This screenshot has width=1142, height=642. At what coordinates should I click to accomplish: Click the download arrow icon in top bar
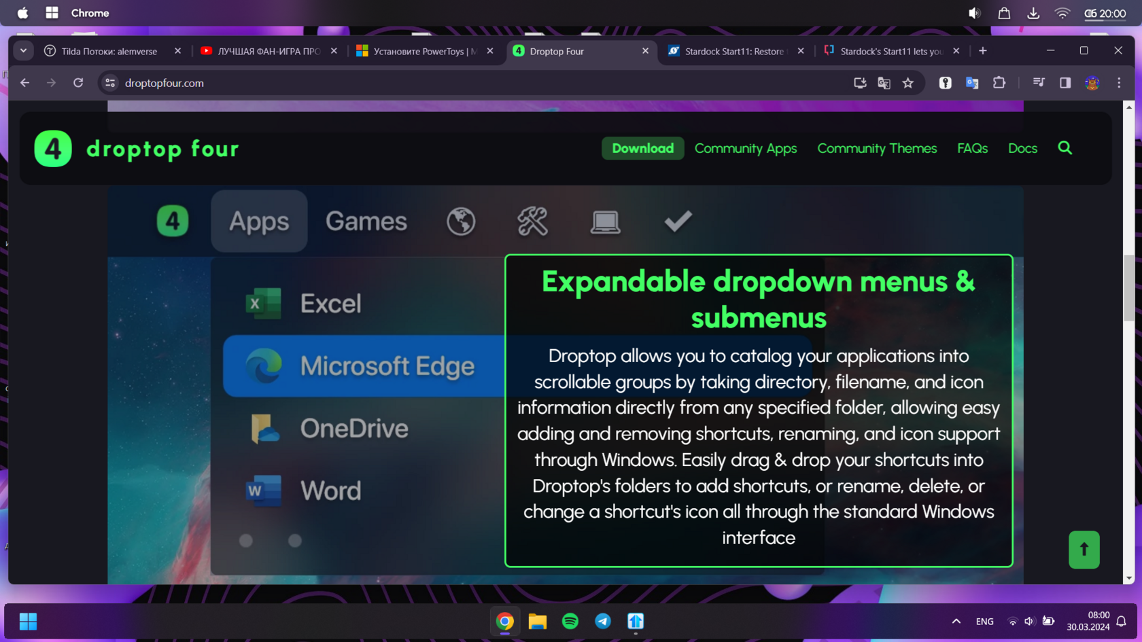tap(1033, 13)
